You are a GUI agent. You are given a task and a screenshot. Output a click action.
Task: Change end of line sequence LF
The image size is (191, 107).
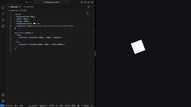(x=57, y=106)
